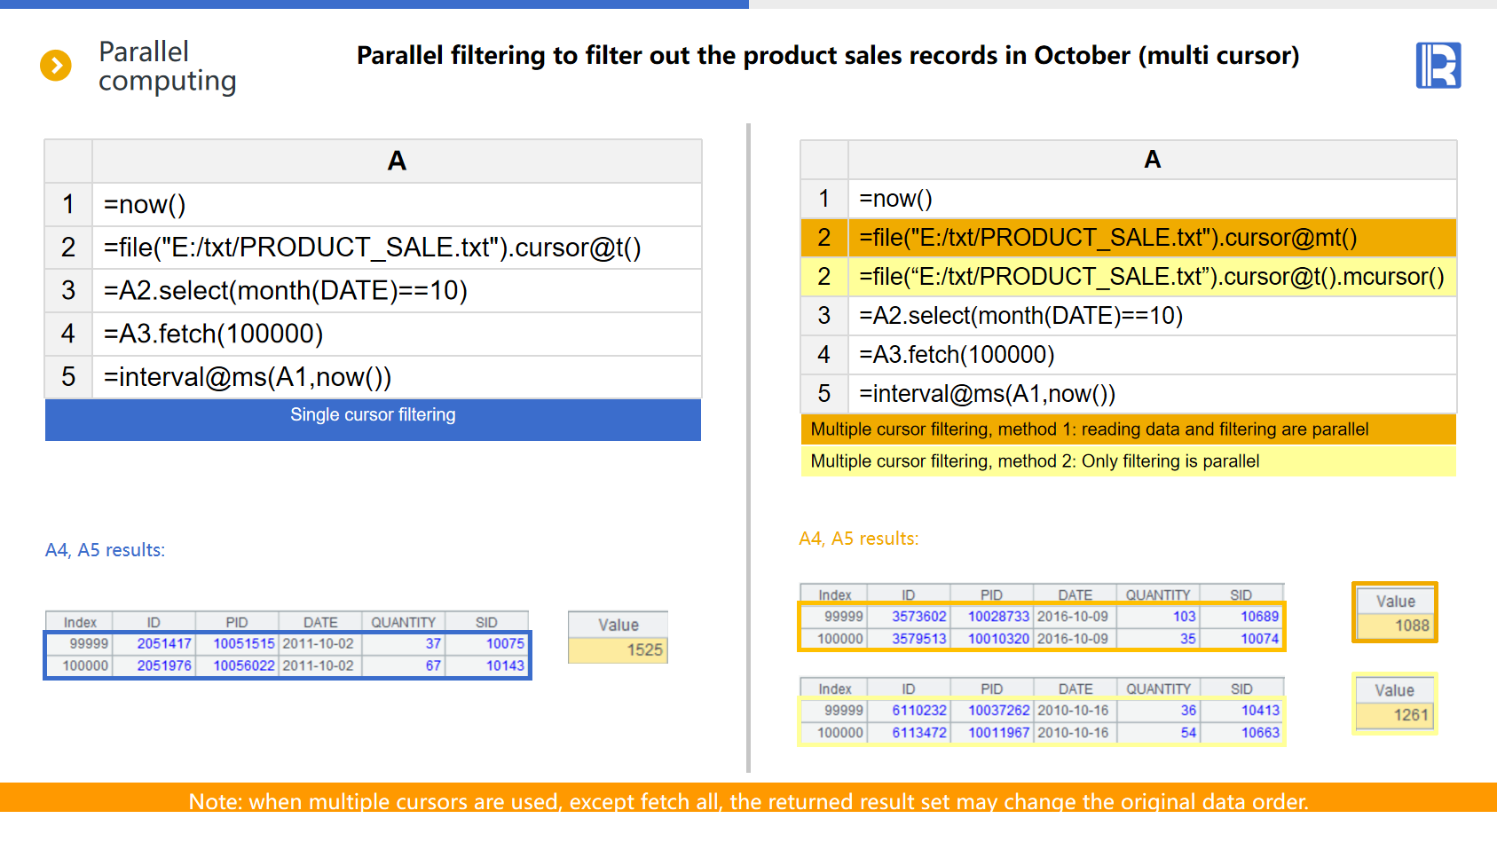Select the 1525 value cell

(618, 650)
